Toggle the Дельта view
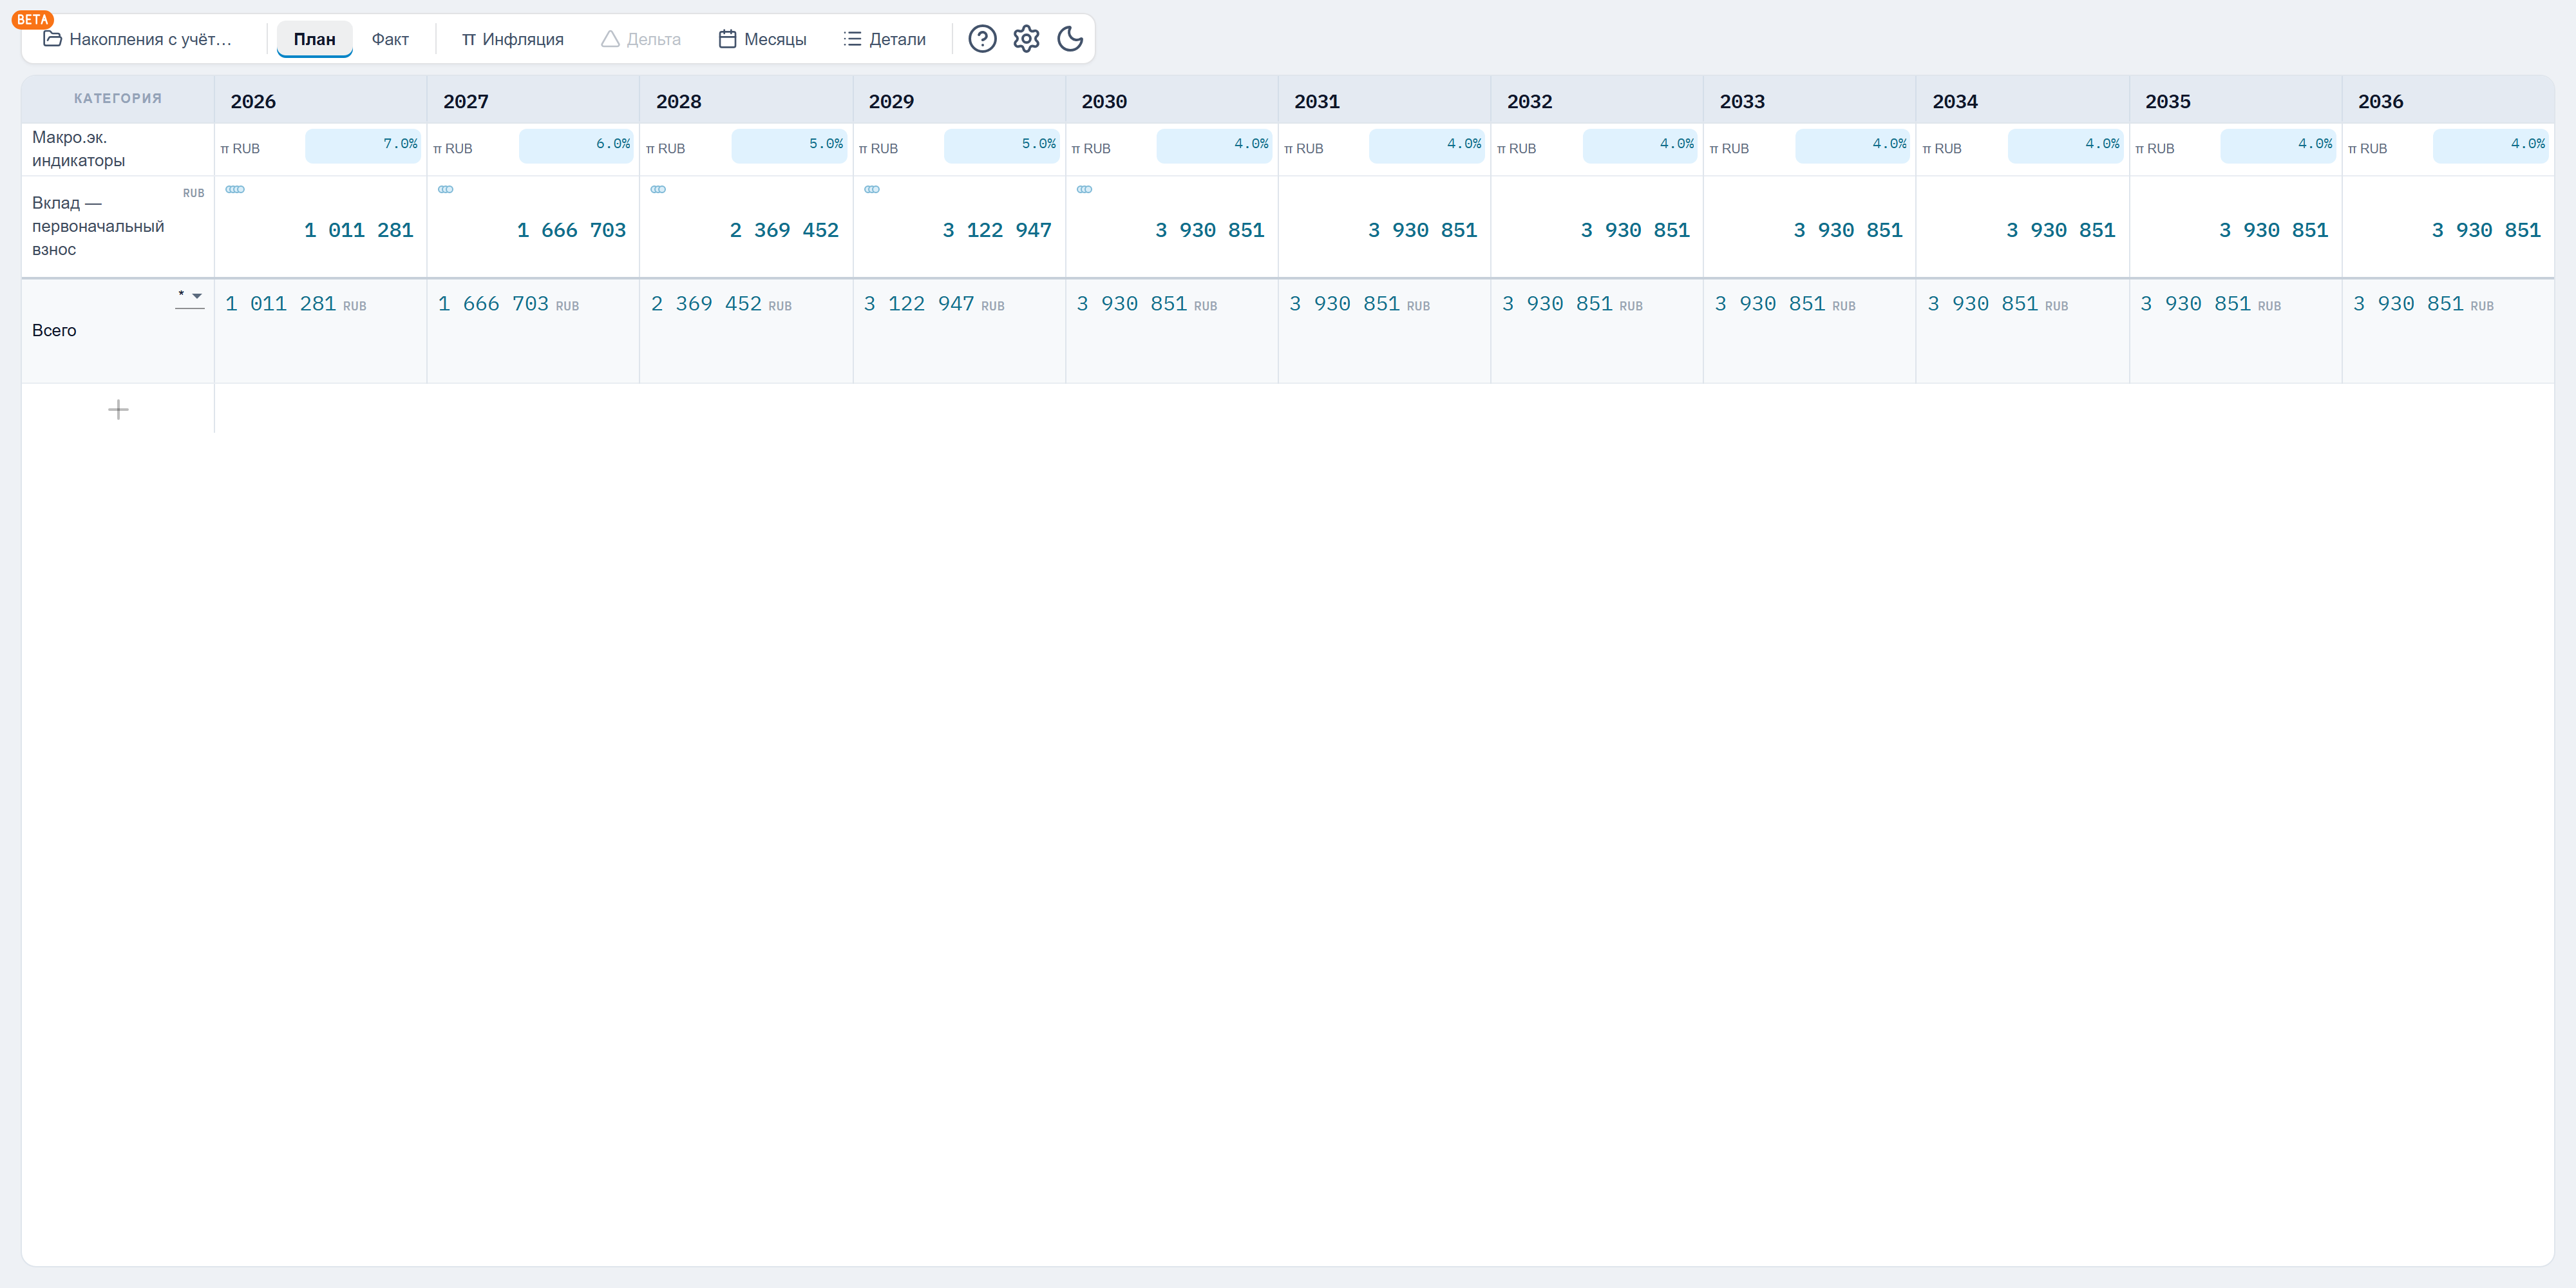This screenshot has height=1288, width=2576. tap(641, 39)
